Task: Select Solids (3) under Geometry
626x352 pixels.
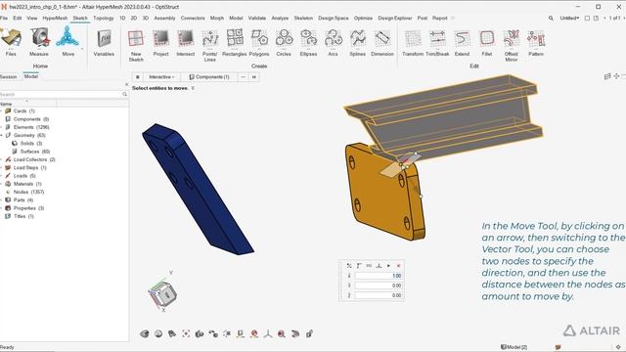Action: pyautogui.click(x=31, y=144)
